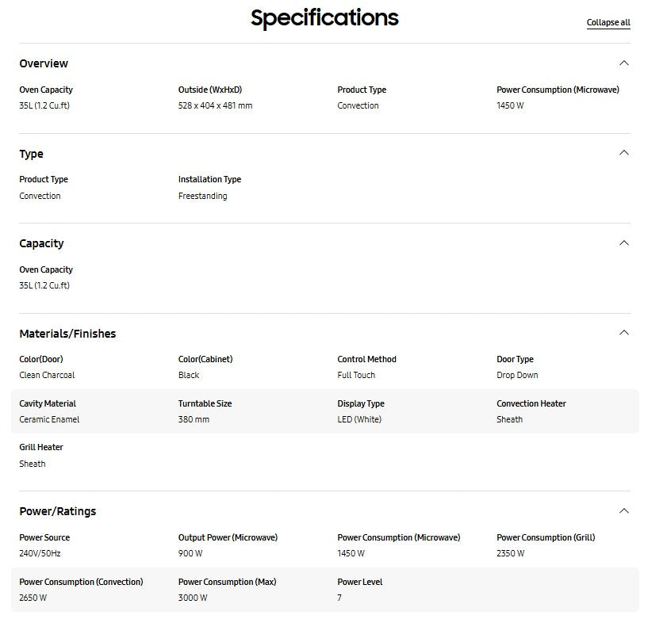Viewport: 667px width, 619px height.
Task: Collapse the Type section chevron
Action: coord(623,153)
